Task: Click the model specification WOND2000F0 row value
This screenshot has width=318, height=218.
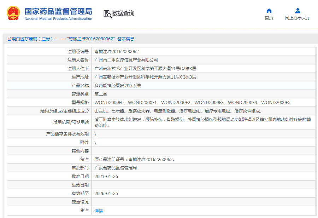Action: point(192,103)
